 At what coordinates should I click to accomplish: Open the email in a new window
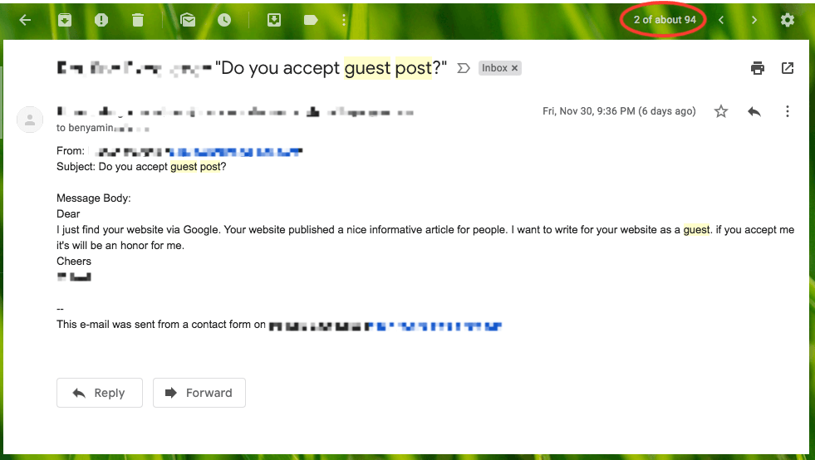point(788,68)
